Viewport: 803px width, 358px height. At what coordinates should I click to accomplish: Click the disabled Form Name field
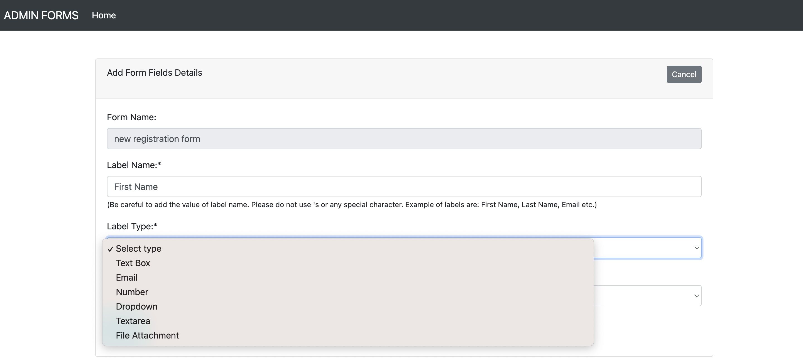[x=404, y=139]
